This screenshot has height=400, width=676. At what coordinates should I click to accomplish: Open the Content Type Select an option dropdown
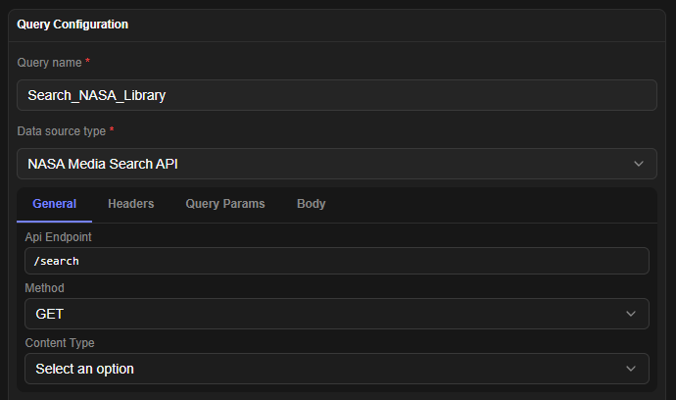click(337, 369)
